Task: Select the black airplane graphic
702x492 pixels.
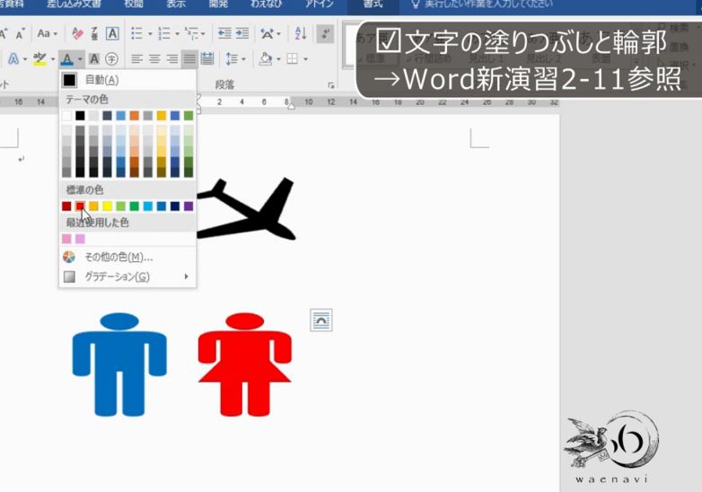Action: (246, 209)
